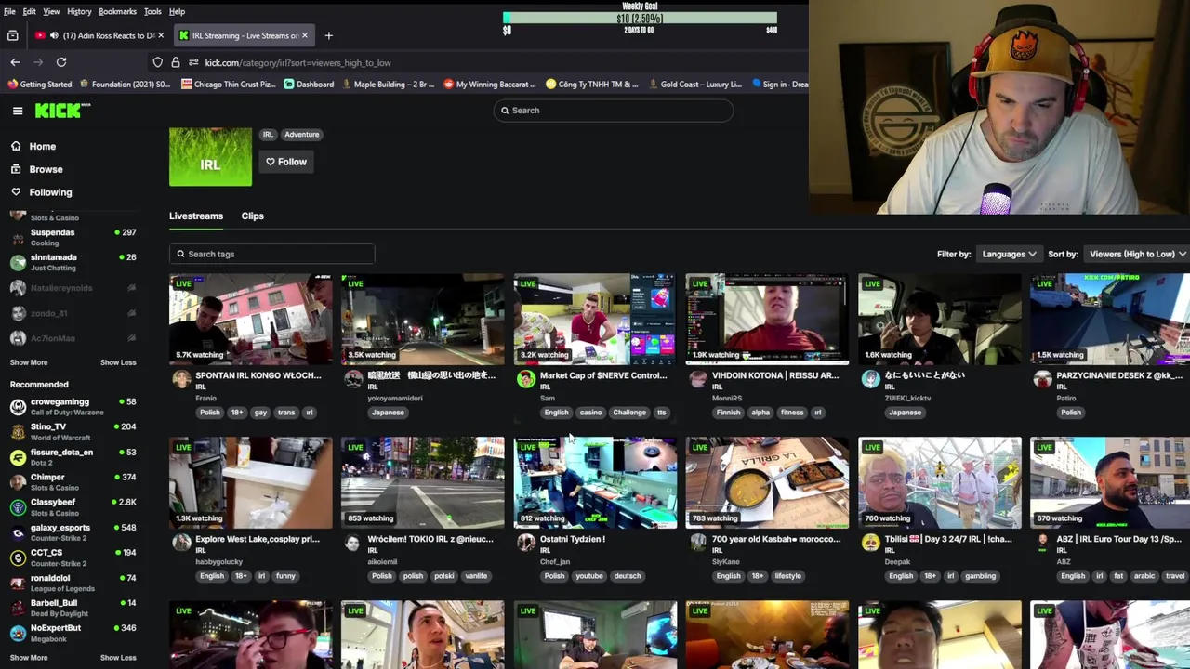Open the History menu
This screenshot has width=1190, height=669.
(79, 11)
